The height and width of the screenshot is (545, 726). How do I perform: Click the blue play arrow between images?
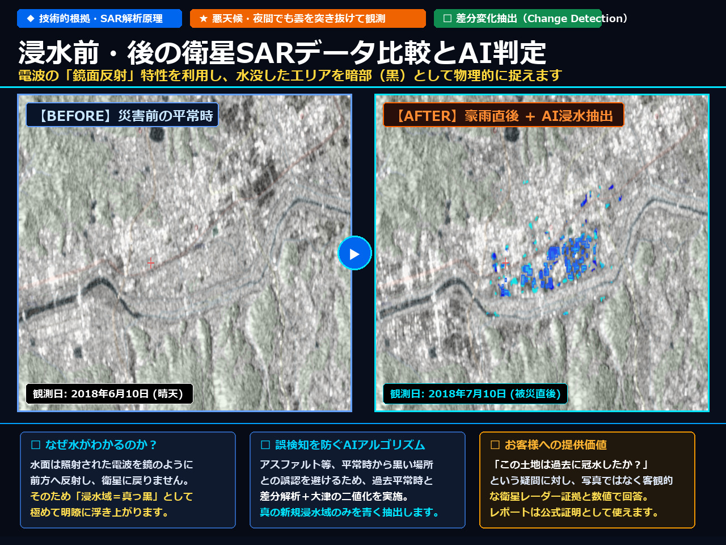click(354, 253)
